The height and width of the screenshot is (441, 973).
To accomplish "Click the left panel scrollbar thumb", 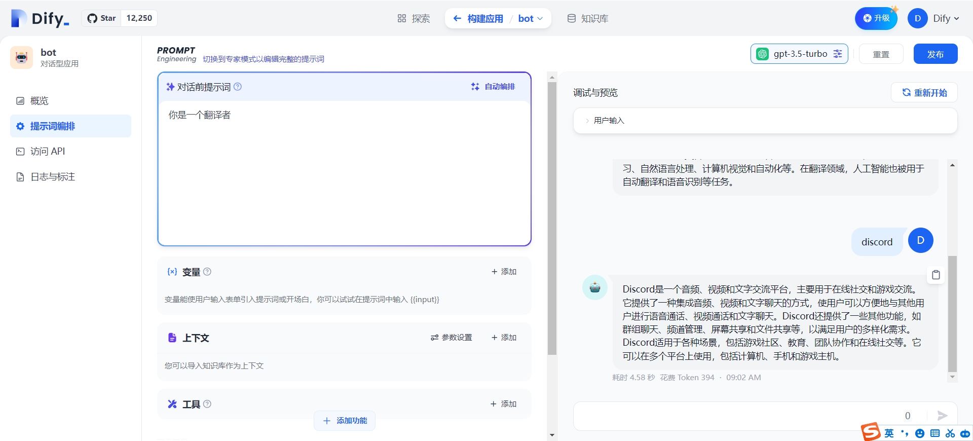I will (552, 218).
